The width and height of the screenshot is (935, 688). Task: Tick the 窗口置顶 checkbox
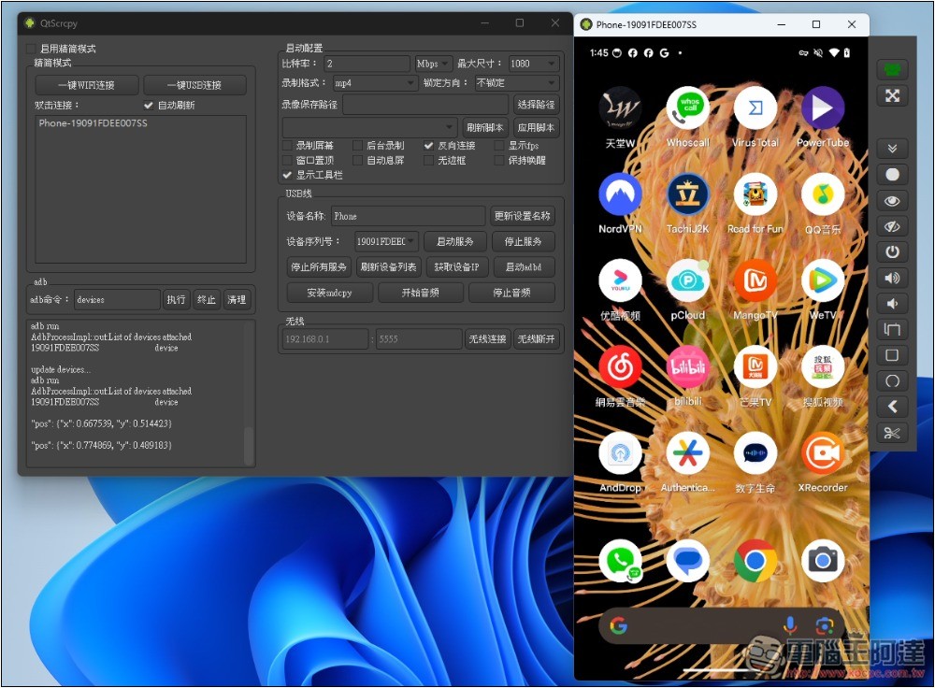(287, 161)
